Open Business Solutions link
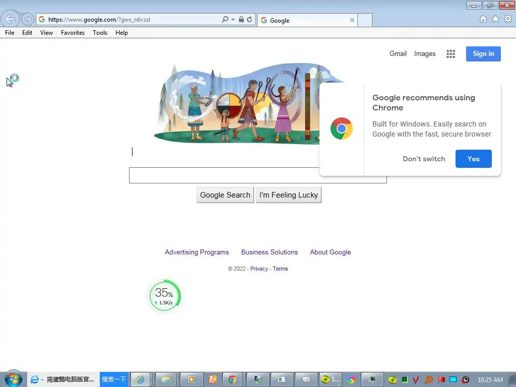 [270, 252]
